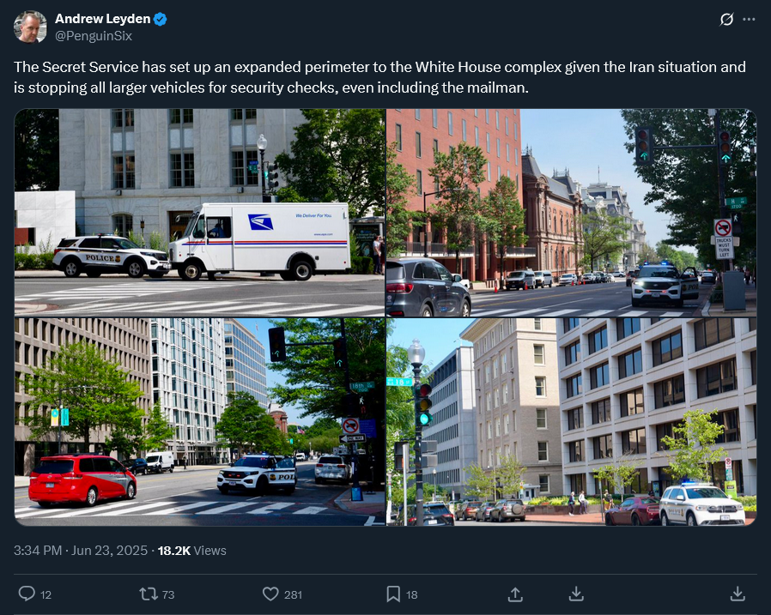Click the share upload icon
771x615 pixels.
tap(515, 594)
